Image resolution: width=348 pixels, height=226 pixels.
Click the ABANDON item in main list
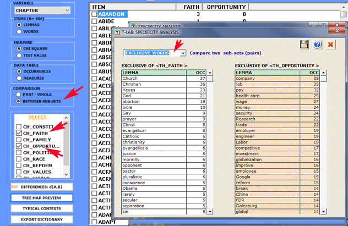tap(112, 14)
